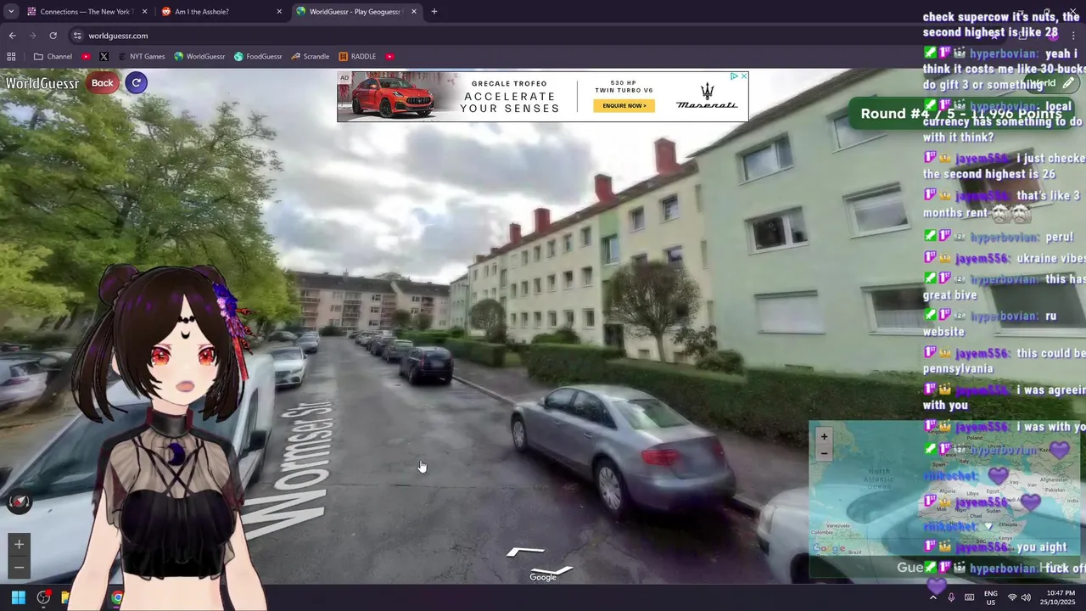
Task: Click the blue reload-round circular icon
Action: (x=136, y=82)
